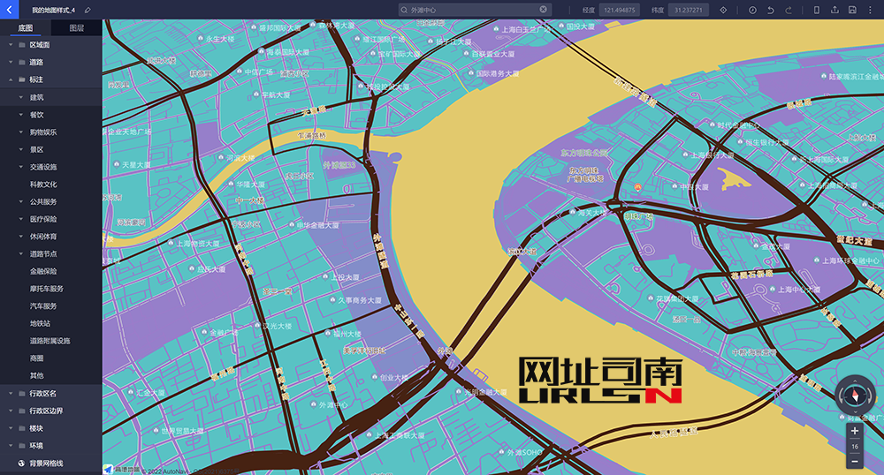This screenshot has width=884, height=475.
Task: Click the map style name 我的地图样式_4
Action: [x=54, y=10]
